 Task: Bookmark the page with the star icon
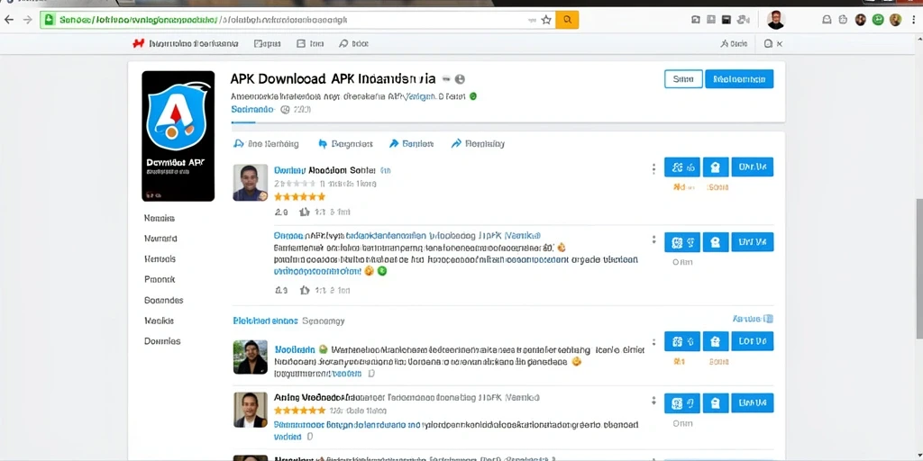click(546, 20)
